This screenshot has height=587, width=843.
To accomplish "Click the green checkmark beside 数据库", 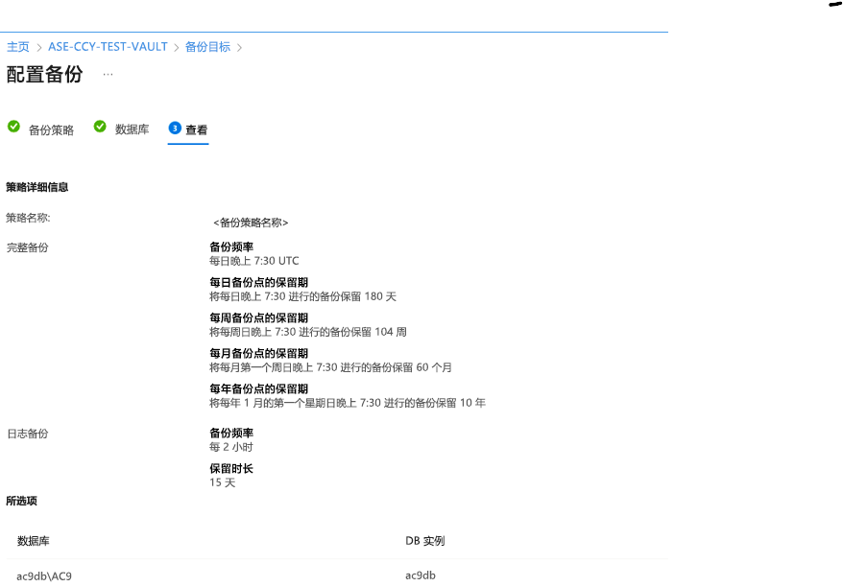I will click(x=100, y=127).
